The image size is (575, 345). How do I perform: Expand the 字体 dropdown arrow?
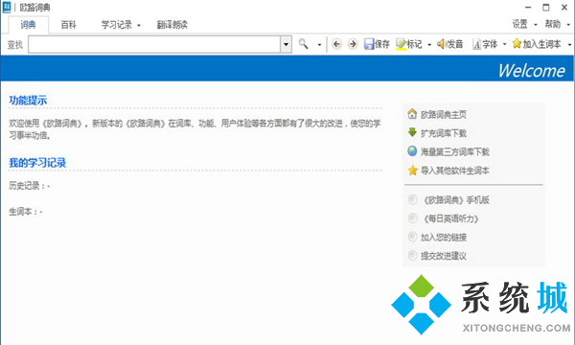504,44
